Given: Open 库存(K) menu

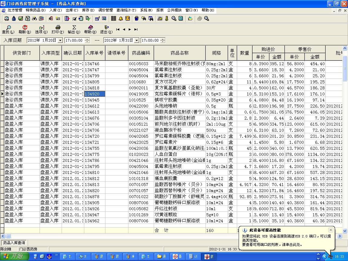Looking at the screenshot, I should pos(88,10).
